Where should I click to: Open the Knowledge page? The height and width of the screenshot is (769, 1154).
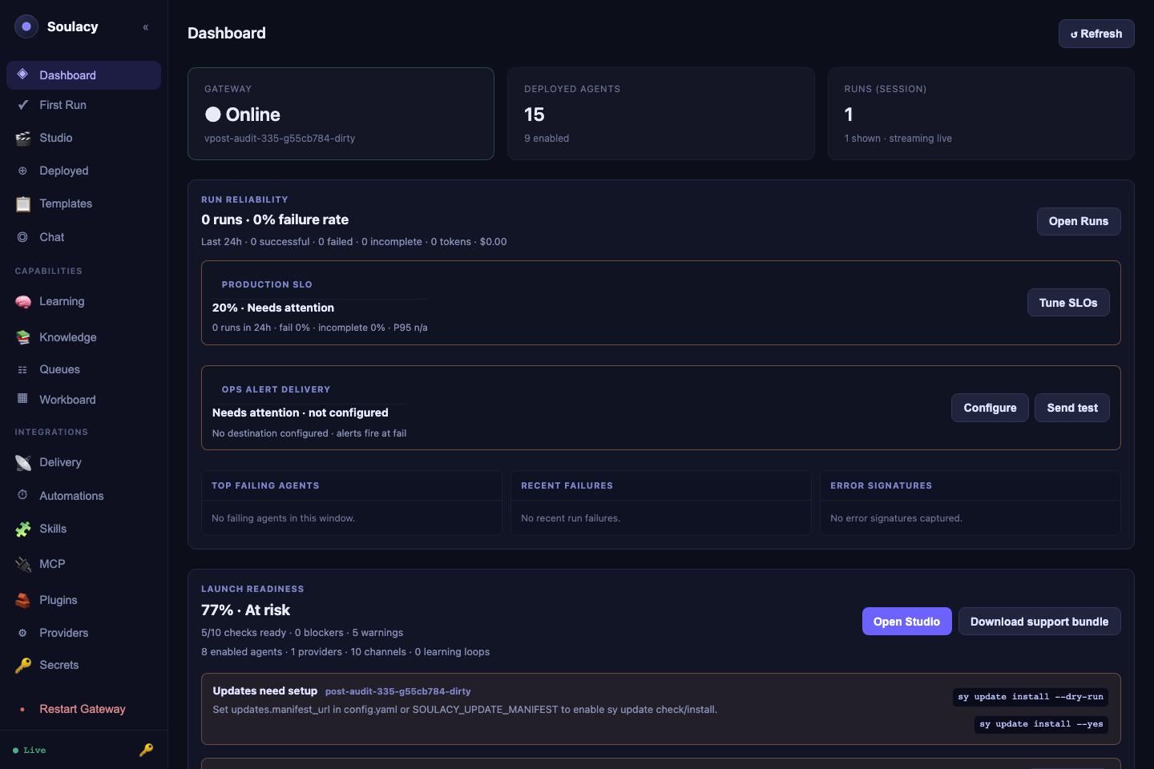pos(83,337)
